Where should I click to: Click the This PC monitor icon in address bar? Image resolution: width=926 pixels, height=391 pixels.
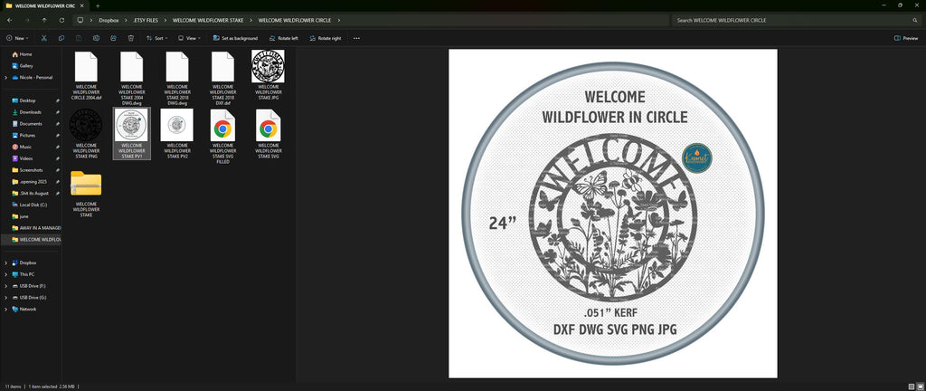click(80, 20)
